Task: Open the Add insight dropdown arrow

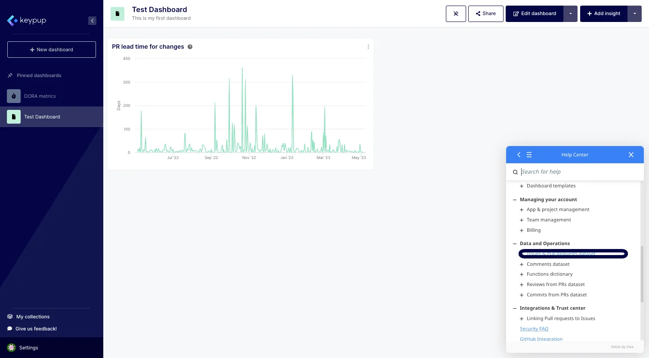Action: pos(635,13)
